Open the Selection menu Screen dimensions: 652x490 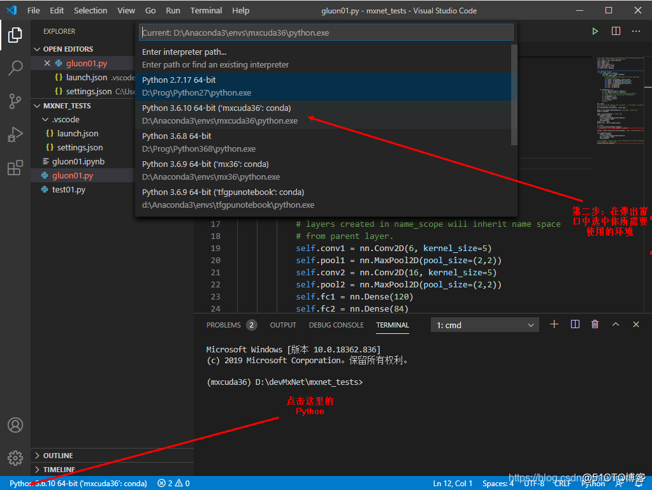click(x=91, y=10)
